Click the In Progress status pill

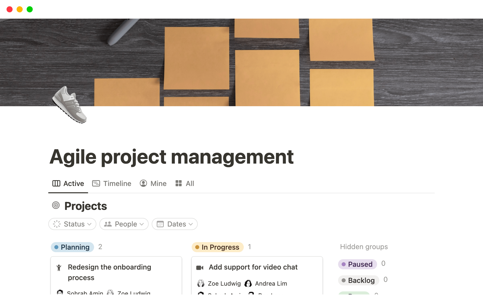pyautogui.click(x=218, y=247)
